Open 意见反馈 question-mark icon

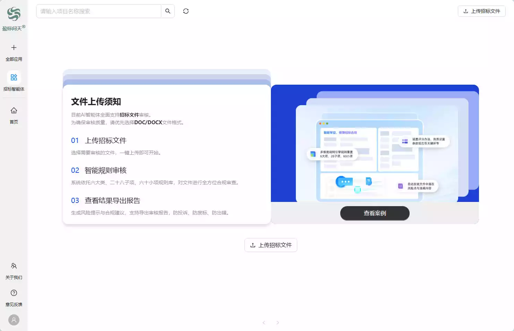[14, 293]
